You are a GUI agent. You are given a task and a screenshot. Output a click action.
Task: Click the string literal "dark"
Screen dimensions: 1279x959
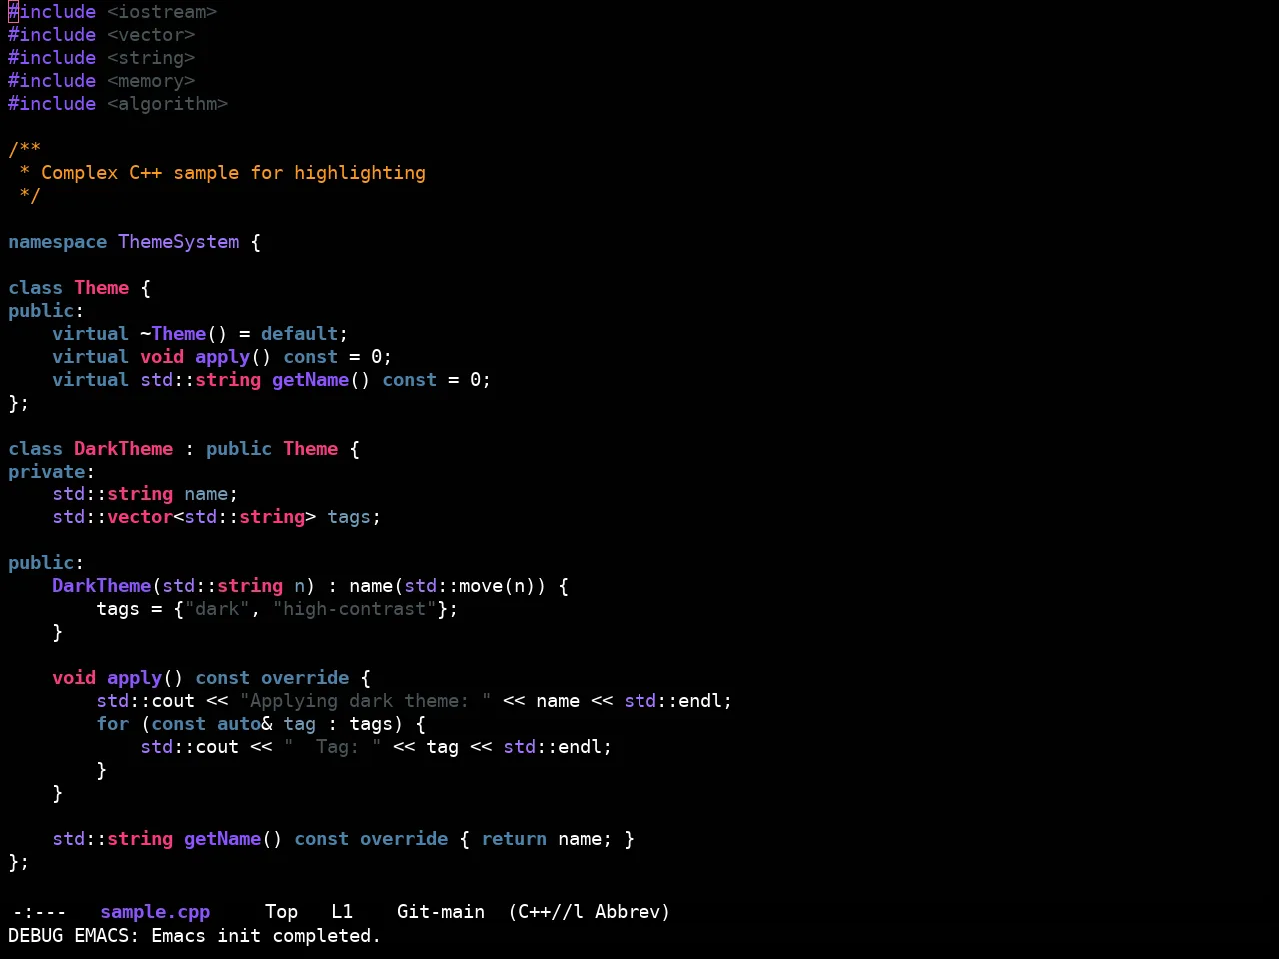coord(217,609)
